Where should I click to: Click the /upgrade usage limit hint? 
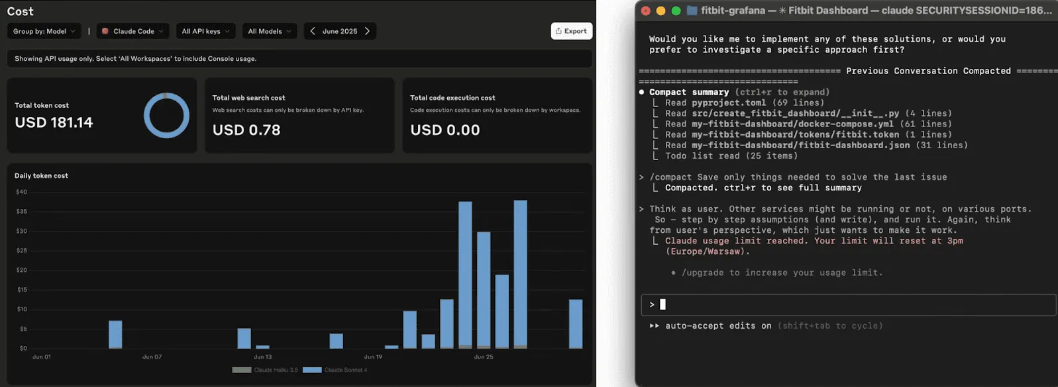pyautogui.click(x=777, y=273)
